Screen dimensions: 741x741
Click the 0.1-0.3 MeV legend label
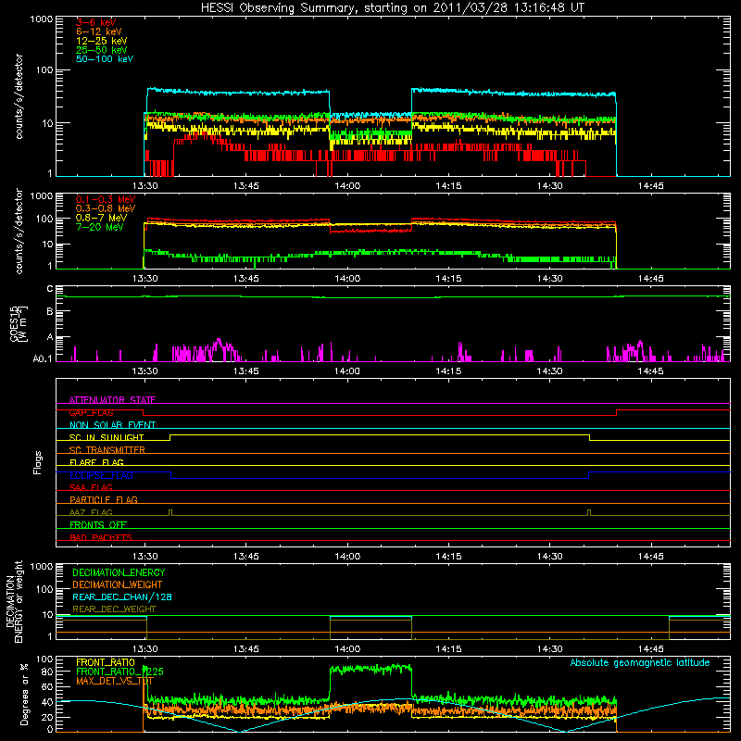coord(106,199)
